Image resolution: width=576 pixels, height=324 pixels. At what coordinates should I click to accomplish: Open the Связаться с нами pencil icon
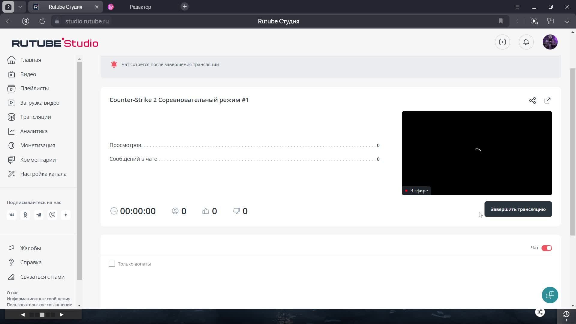[x=11, y=277]
